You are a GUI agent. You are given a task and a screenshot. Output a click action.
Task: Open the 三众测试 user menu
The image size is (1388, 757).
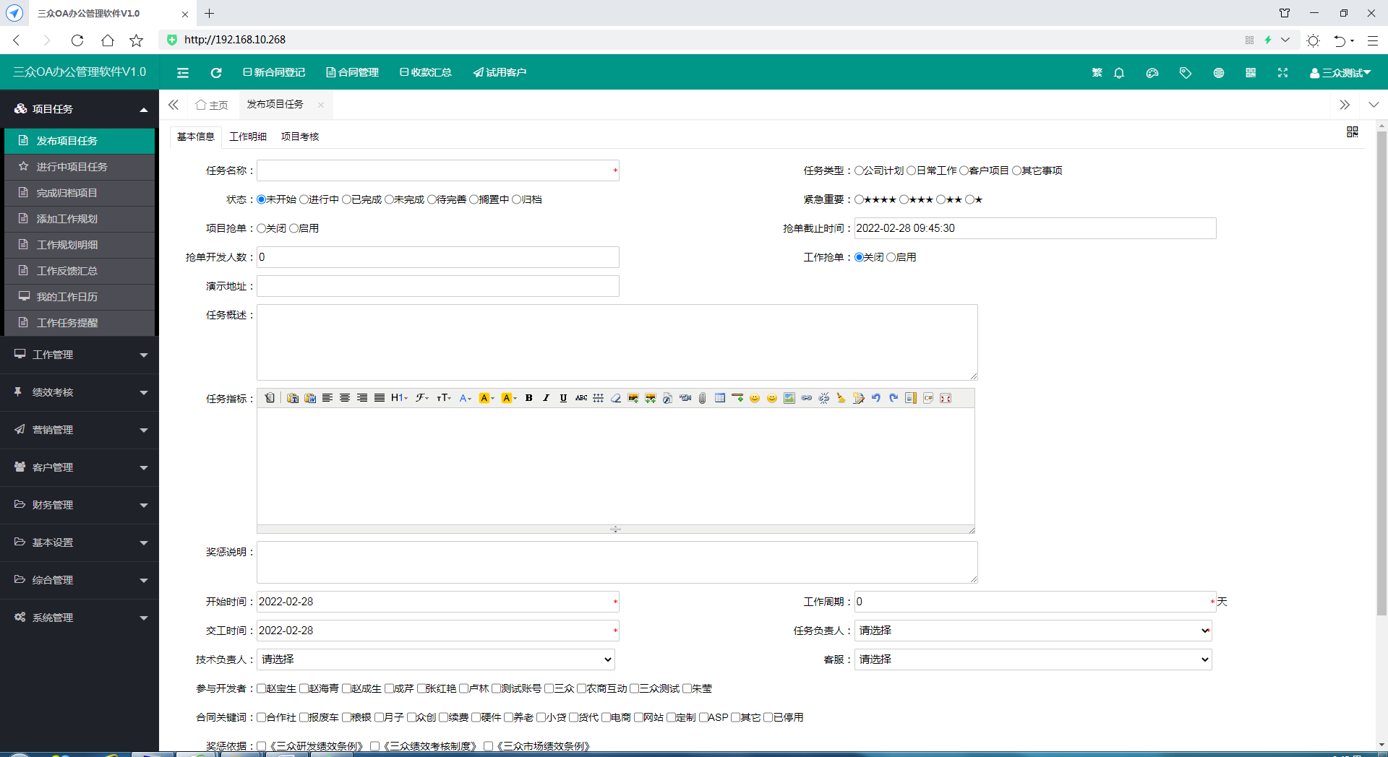[x=1340, y=72]
